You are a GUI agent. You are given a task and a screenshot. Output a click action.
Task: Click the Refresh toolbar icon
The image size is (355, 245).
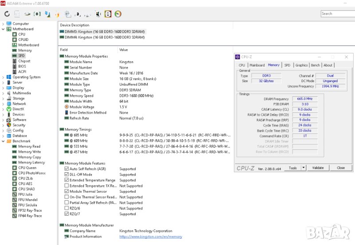pos(7,14)
